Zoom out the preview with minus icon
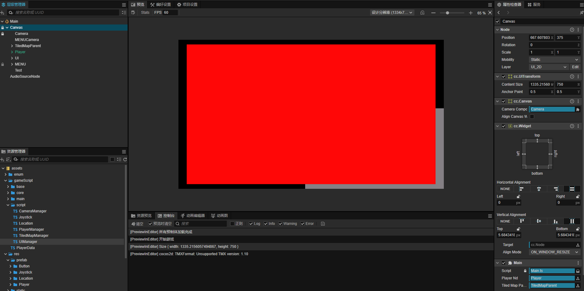 tap(433, 13)
